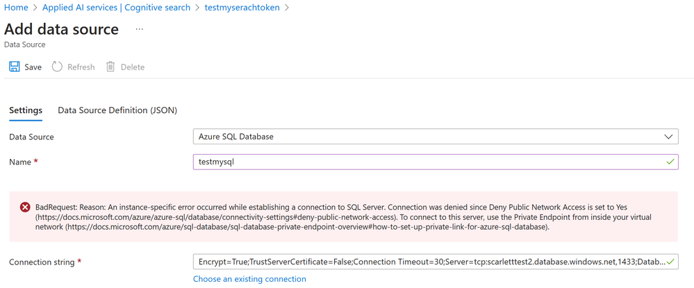Click the Data Source field label
The width and height of the screenshot is (694, 288).
[31, 137]
